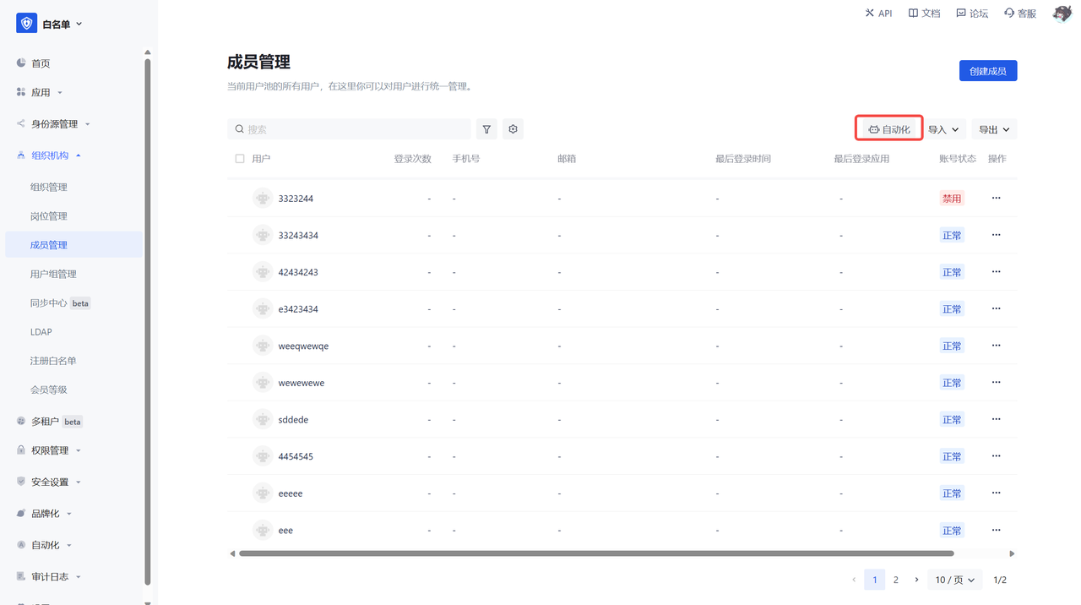1081x605 pixels.
Task: Click the filter funnel icon beside search
Action: coord(486,129)
